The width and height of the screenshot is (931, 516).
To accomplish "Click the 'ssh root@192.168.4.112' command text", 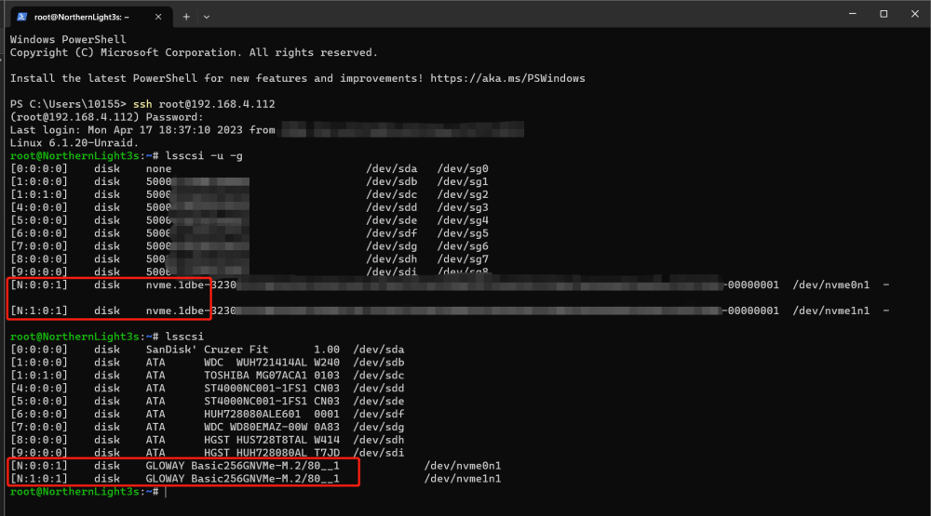I will point(204,104).
